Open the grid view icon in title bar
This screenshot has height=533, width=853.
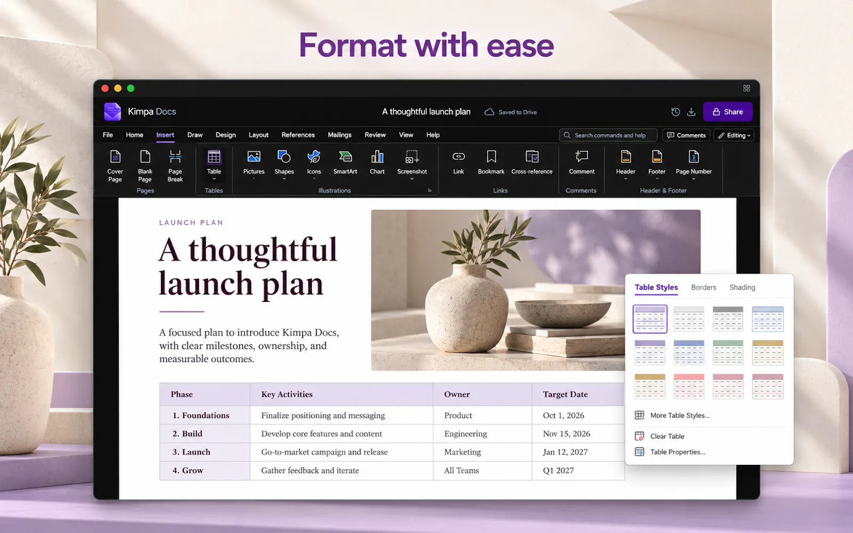[746, 88]
